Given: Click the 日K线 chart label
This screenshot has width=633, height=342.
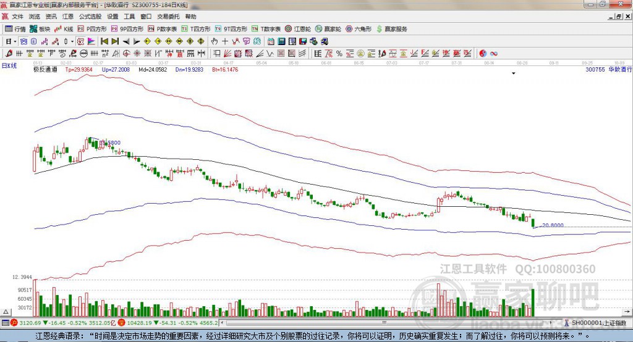Looking at the screenshot, I should click(x=9, y=65).
